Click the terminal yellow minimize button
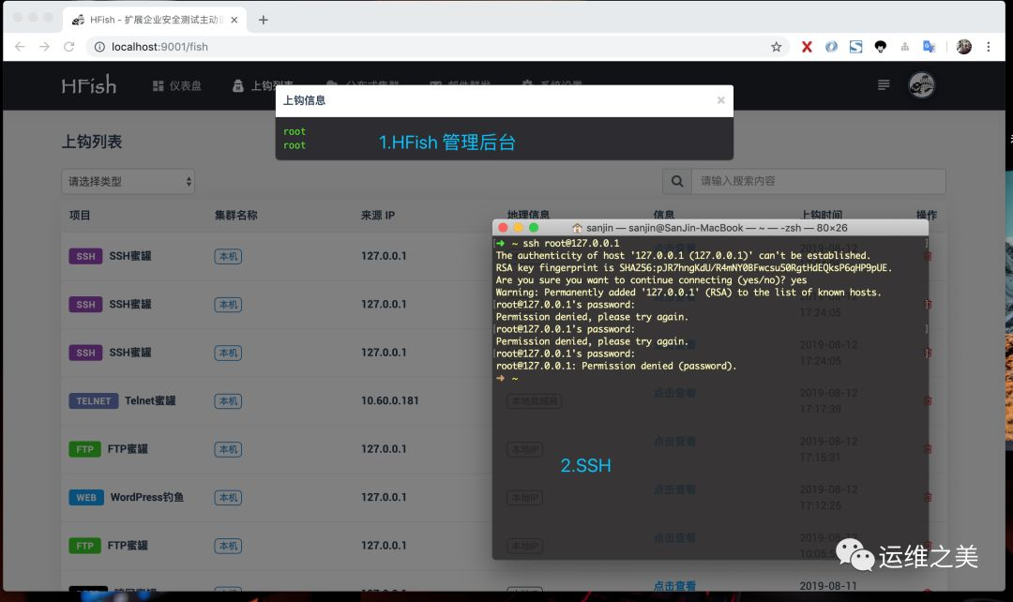The width and height of the screenshot is (1013, 602). (518, 227)
